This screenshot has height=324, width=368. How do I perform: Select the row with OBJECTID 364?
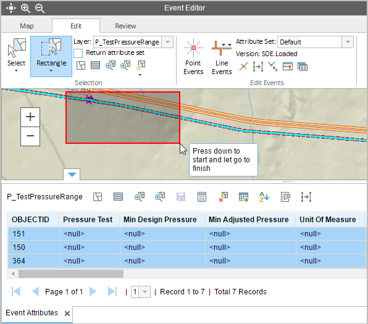tap(187, 261)
